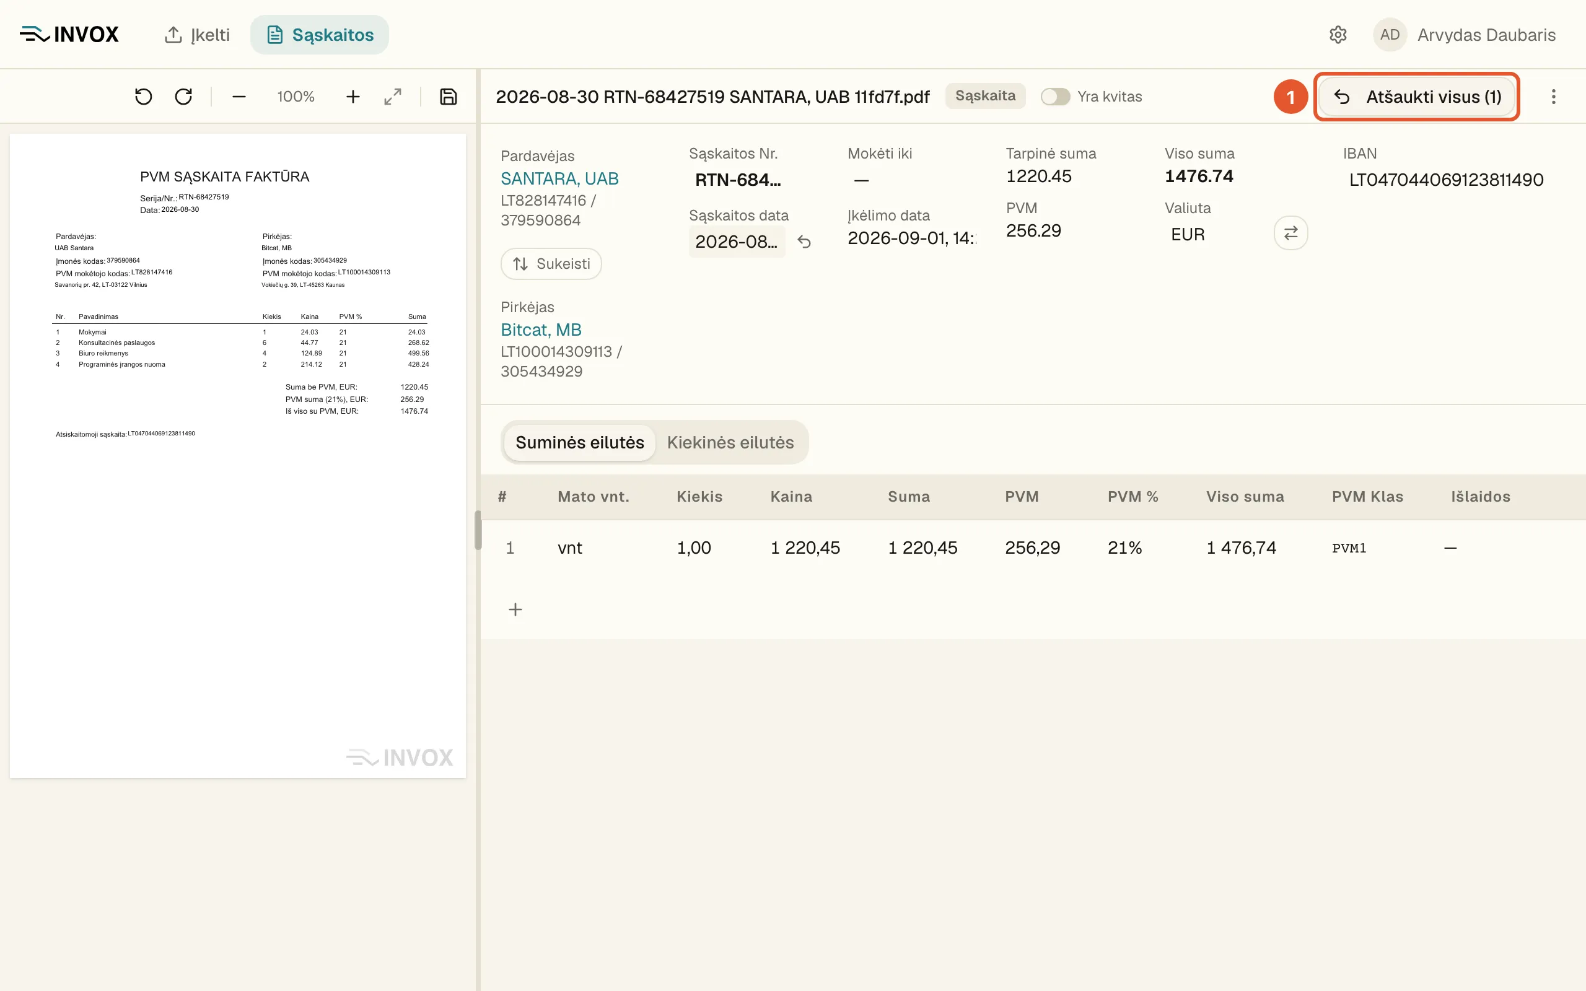The image size is (1586, 991).
Task: Toggle the Yra kvitas switch
Action: [1055, 97]
